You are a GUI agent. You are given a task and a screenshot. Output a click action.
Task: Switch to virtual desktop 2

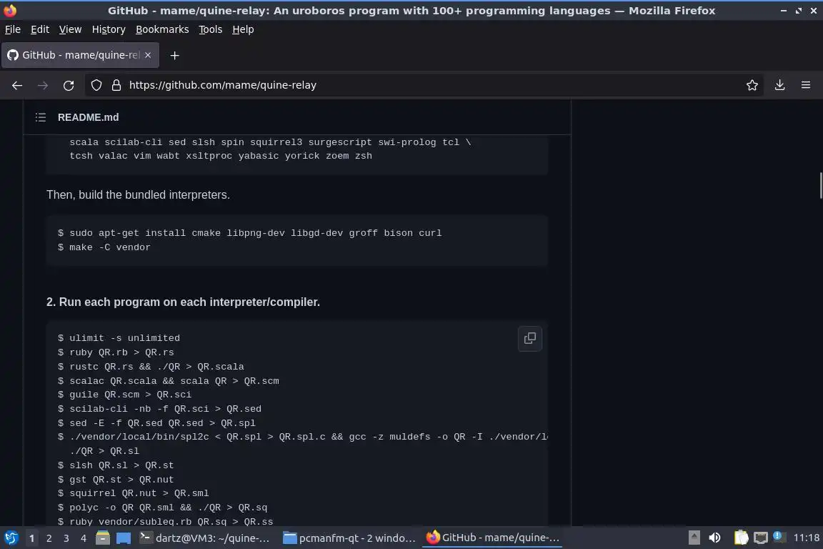[x=49, y=538]
